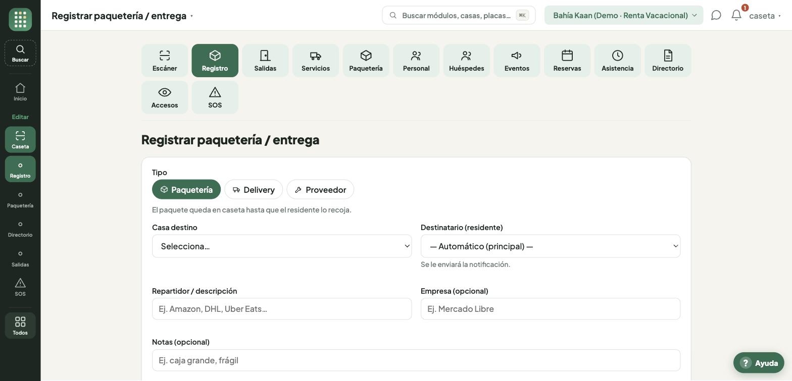Open the Directorio document tile
792x381 pixels.
click(668, 61)
